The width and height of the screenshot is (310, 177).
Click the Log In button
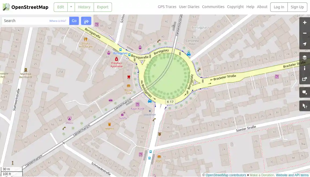click(279, 7)
